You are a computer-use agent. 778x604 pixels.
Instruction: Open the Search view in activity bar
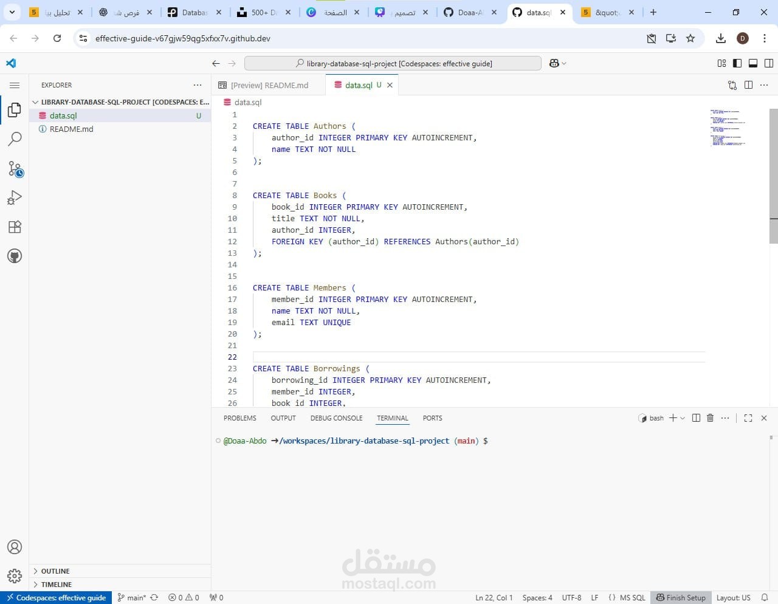[15, 139]
